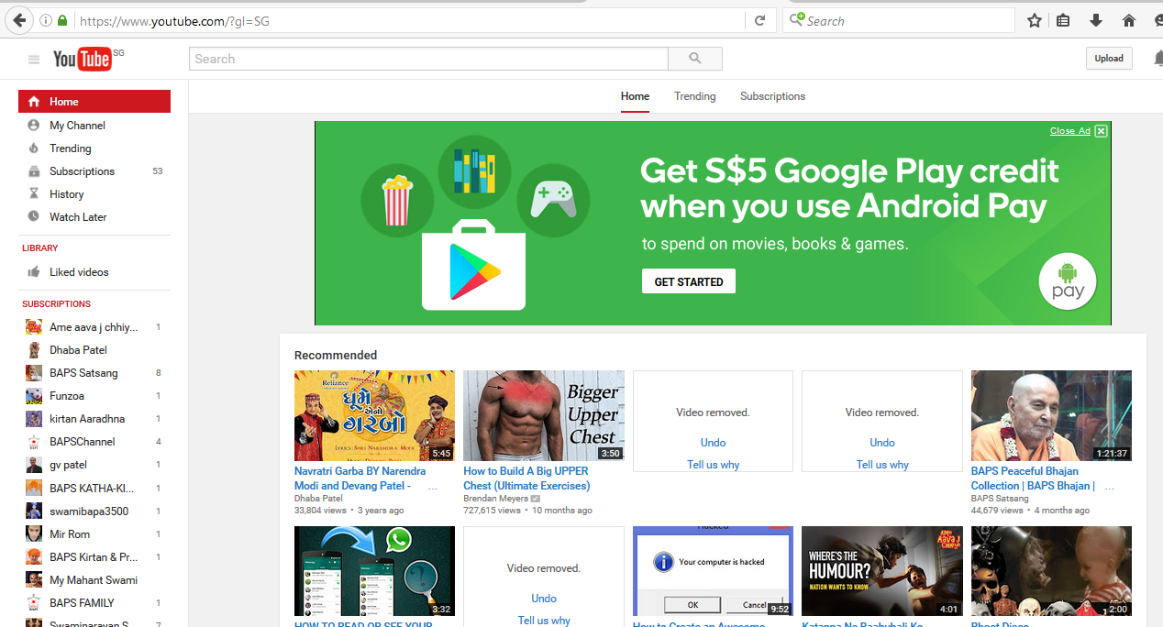Viewport: 1163px width, 627px height.
Task: Open the browser downloads arrow icon
Action: (x=1095, y=20)
